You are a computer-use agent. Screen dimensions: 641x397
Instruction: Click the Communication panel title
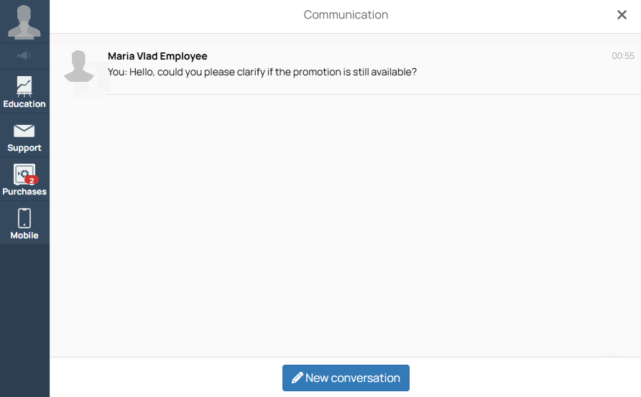pyautogui.click(x=346, y=14)
